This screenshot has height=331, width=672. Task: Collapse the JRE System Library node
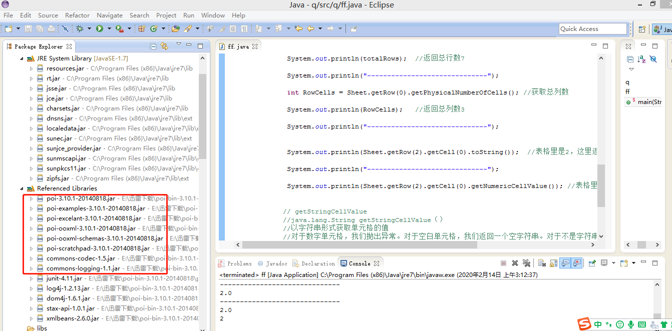click(22, 58)
